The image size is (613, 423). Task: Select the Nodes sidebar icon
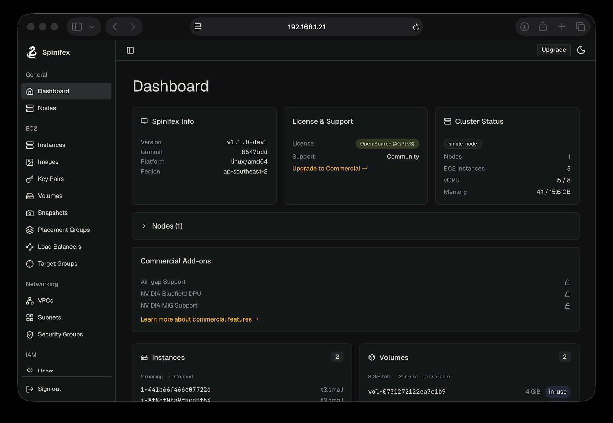click(30, 108)
